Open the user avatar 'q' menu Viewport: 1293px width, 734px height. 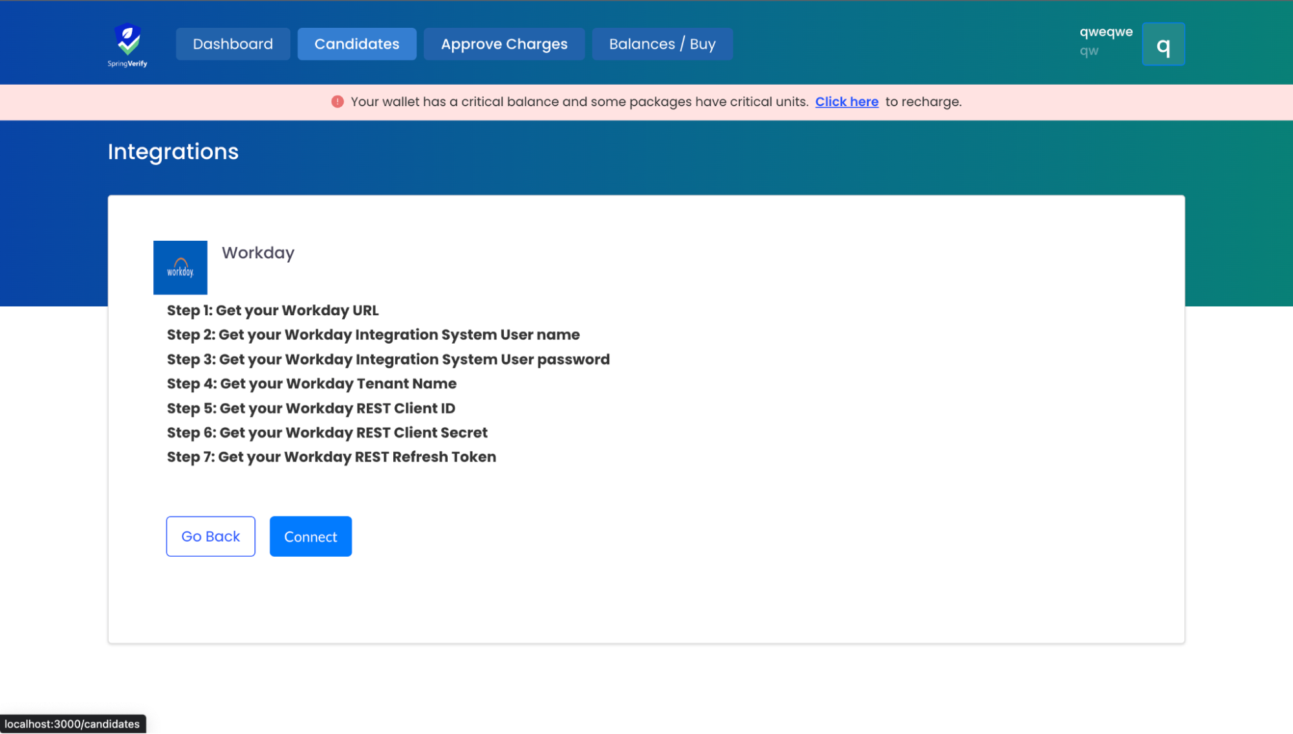tap(1162, 45)
